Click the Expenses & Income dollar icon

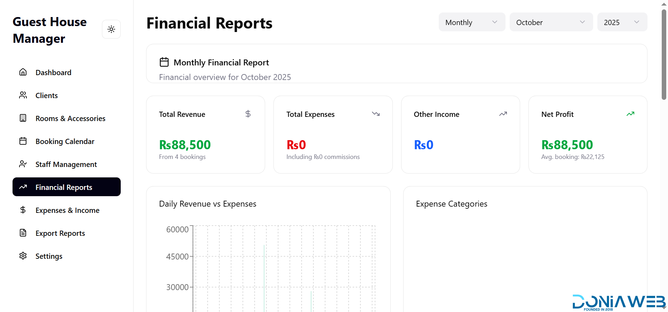tap(23, 210)
